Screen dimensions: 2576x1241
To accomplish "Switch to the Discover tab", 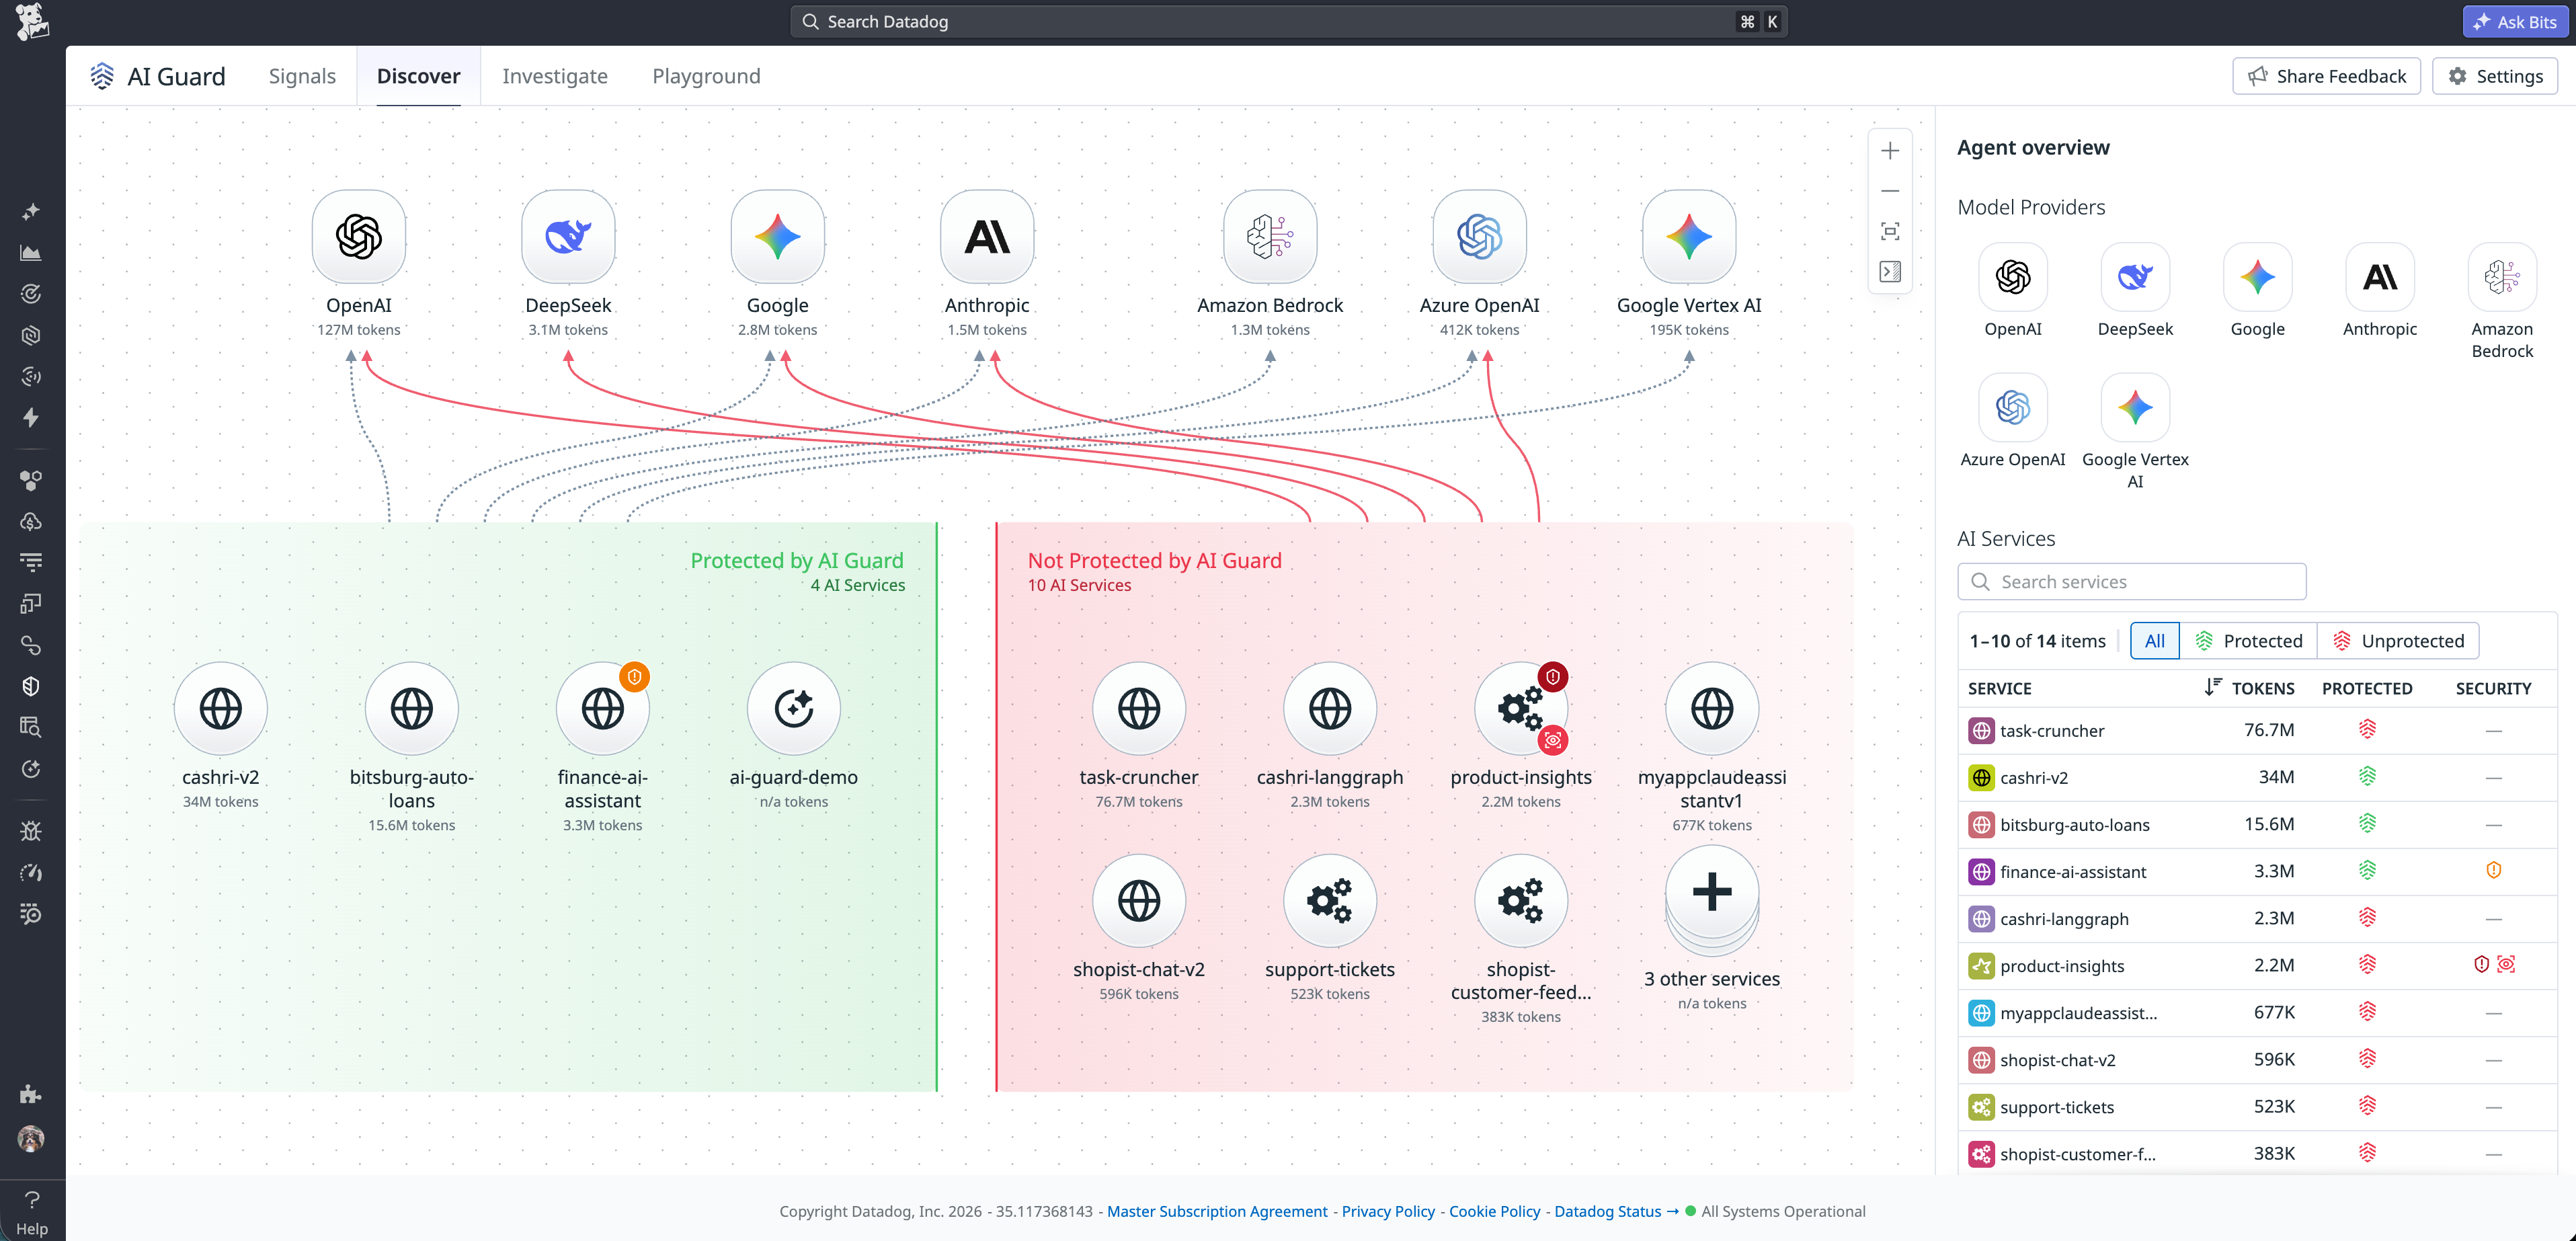I will 418,76.
